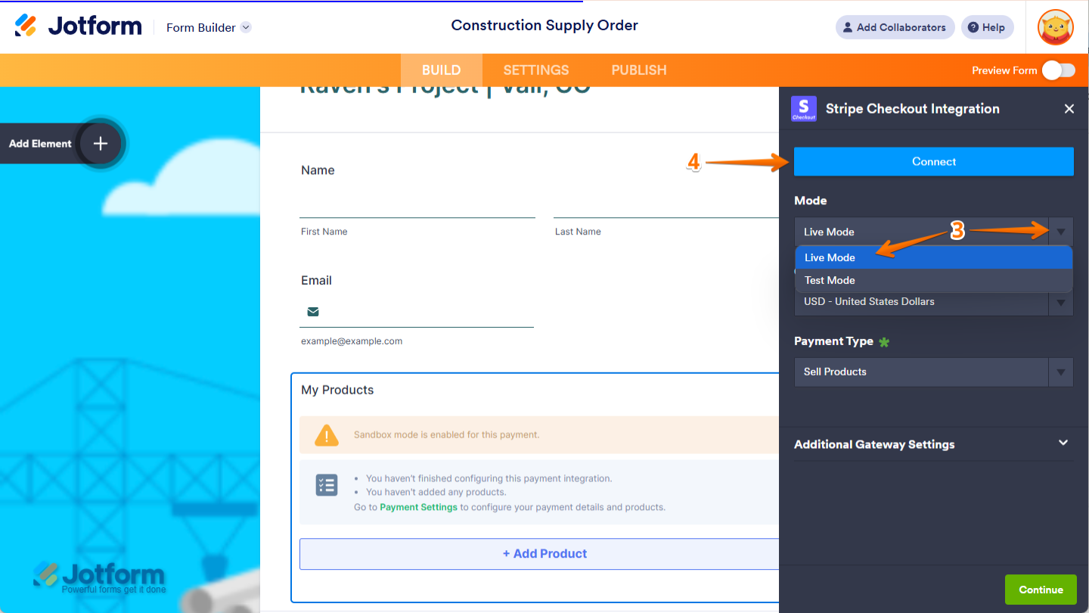The height and width of the screenshot is (613, 1089).
Task: Click the Payment Type label
Action: click(x=833, y=341)
